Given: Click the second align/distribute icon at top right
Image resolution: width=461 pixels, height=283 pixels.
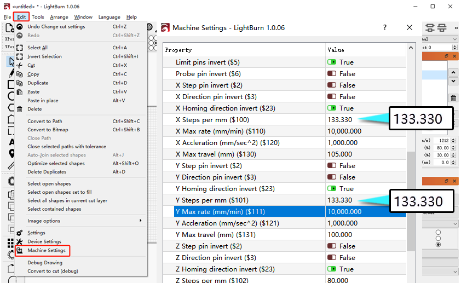Looking at the screenshot, I should pos(442,28).
